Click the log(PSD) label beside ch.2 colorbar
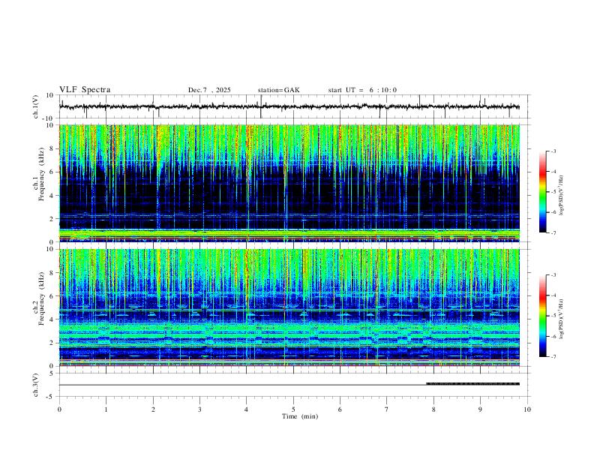594x459 pixels. (x=562, y=319)
